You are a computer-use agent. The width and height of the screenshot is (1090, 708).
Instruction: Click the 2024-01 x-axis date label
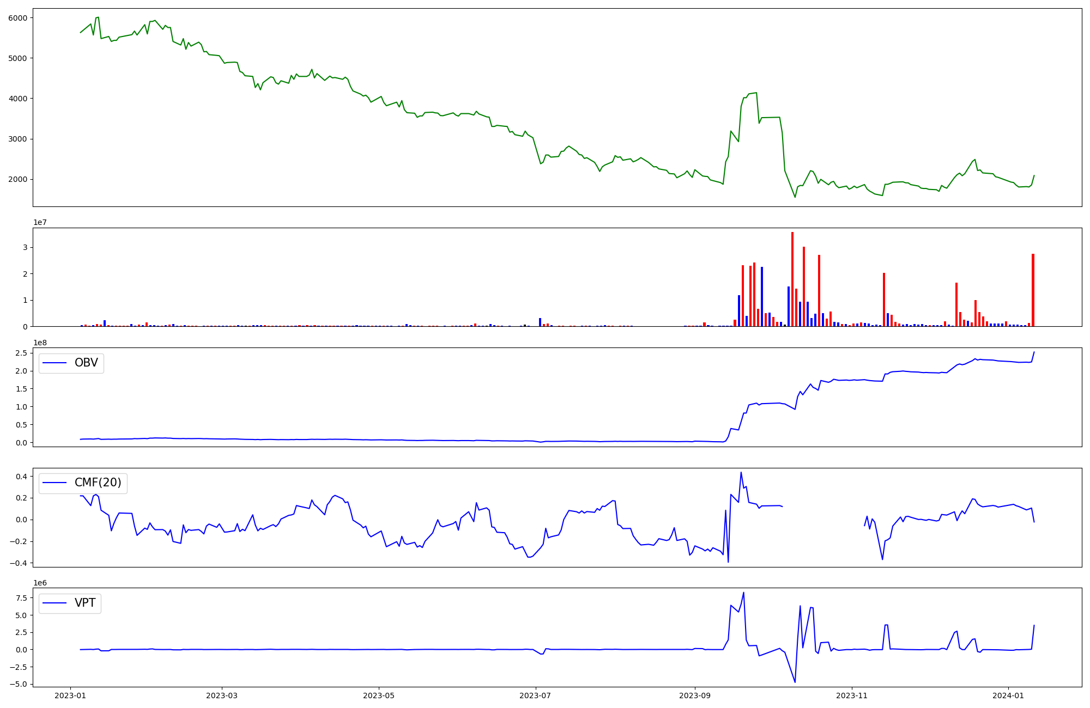pos(1008,695)
